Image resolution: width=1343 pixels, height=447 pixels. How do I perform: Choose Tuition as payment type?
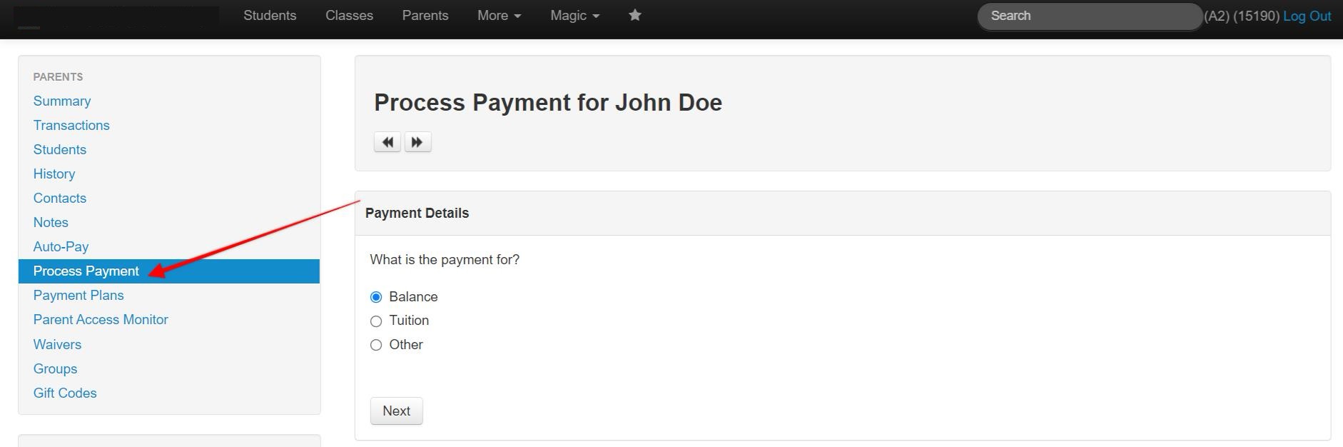376,321
